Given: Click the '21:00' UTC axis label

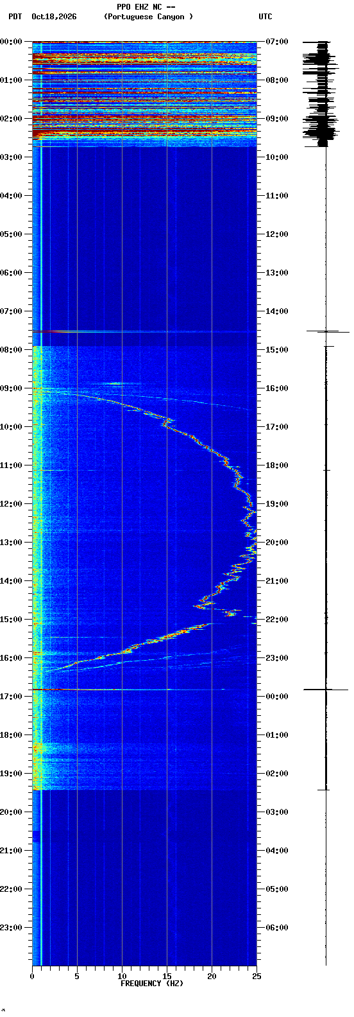Looking at the screenshot, I should 277,581.
